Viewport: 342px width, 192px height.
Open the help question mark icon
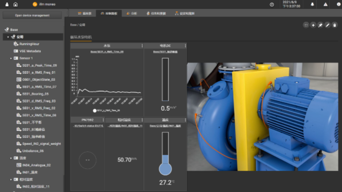click(272, 5)
